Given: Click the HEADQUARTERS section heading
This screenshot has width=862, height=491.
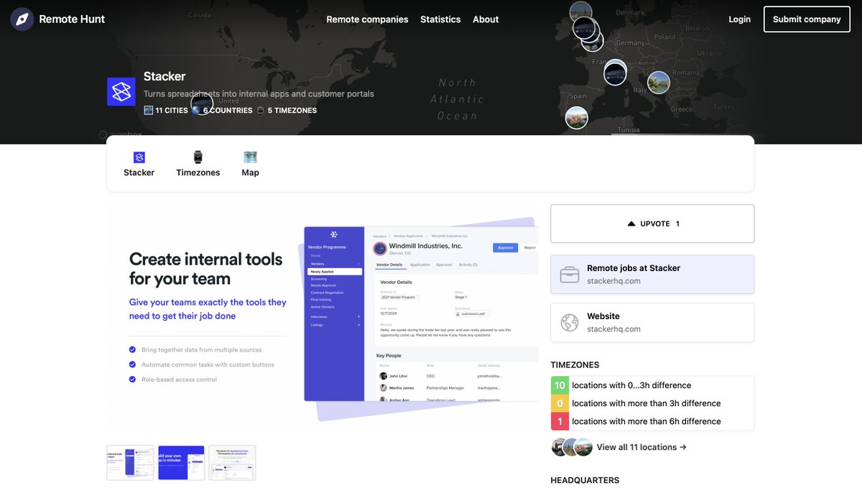Looking at the screenshot, I should 585,480.
